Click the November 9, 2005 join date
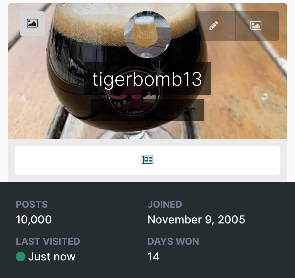This screenshot has height=278, width=295. 196,220
